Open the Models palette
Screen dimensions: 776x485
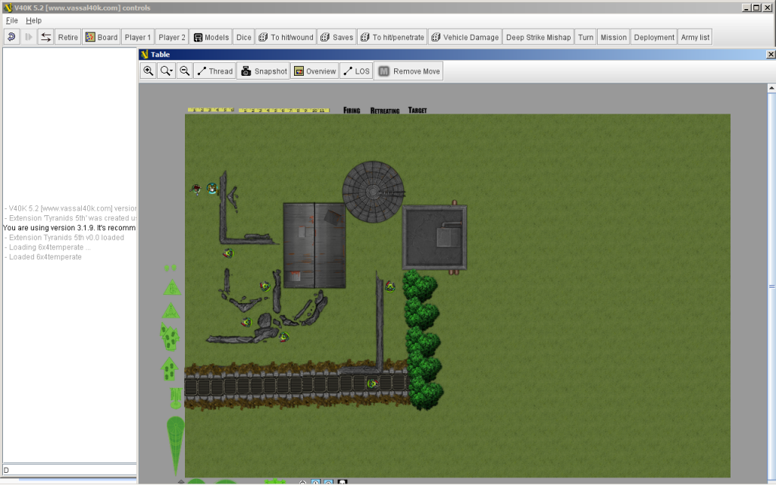pyautogui.click(x=211, y=37)
